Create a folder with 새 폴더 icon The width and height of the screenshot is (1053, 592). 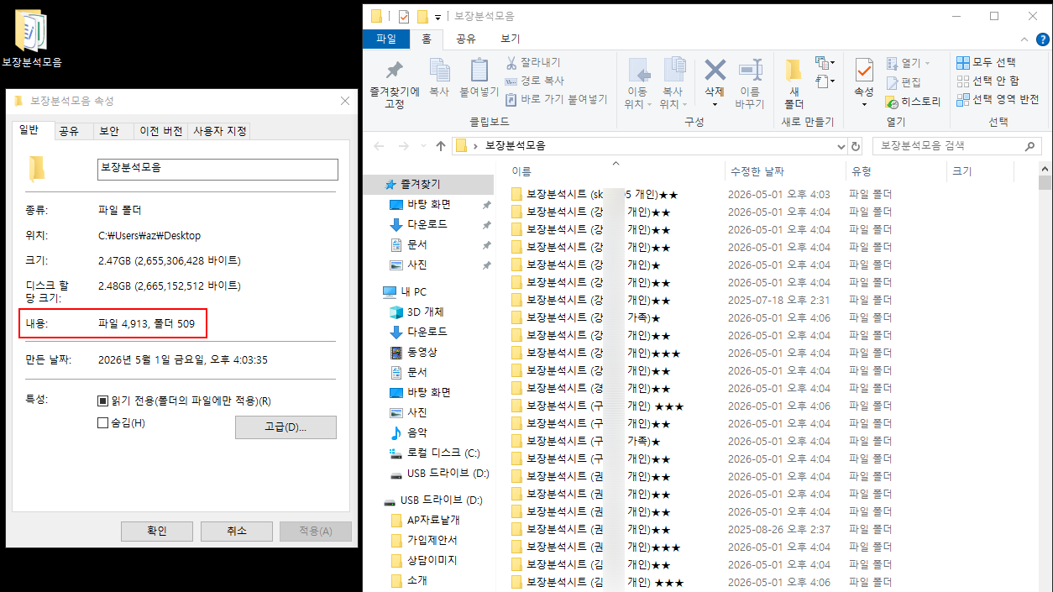794,71
